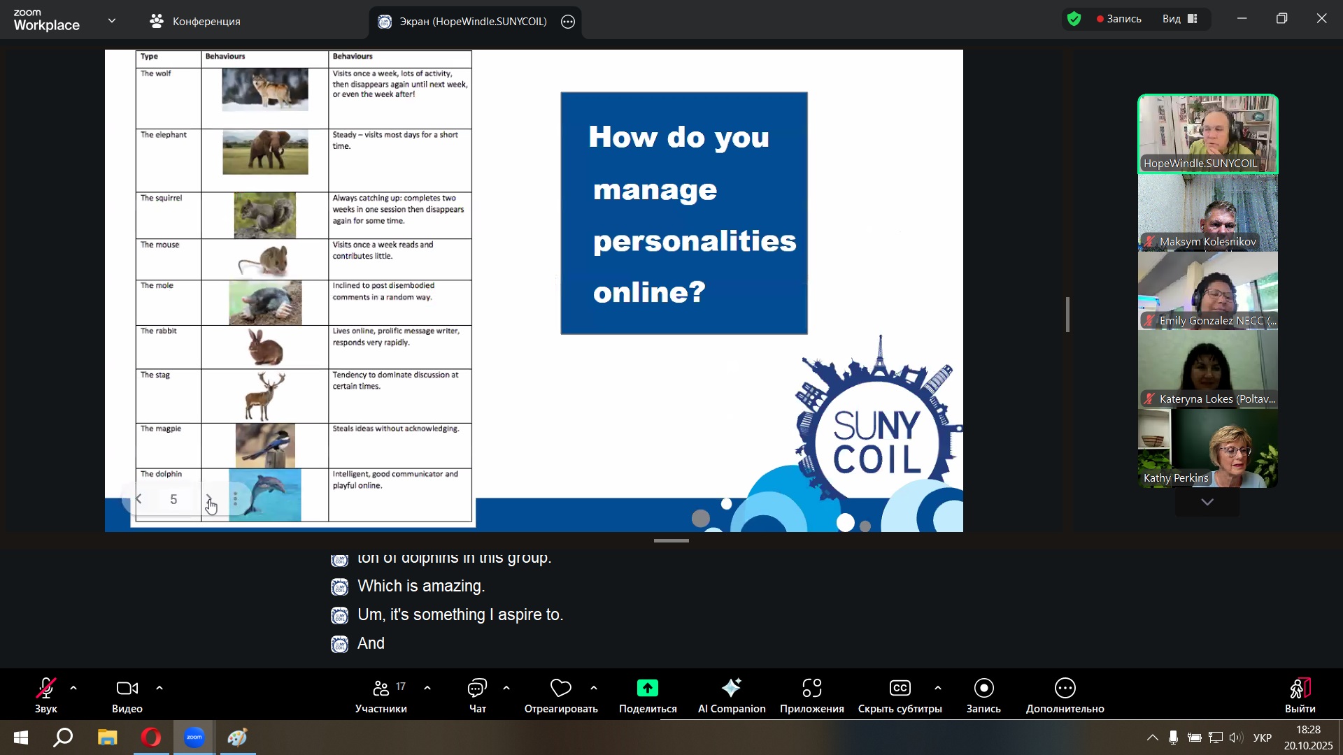1343x755 pixels.
Task: Switch to the Conference tab
Action: [x=195, y=22]
